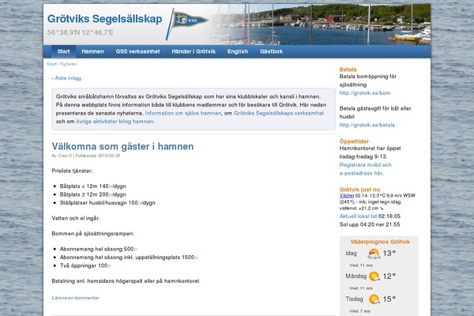474x316 pixels.
Task: Click the Öppettider sidebar heading
Action: [x=354, y=141]
